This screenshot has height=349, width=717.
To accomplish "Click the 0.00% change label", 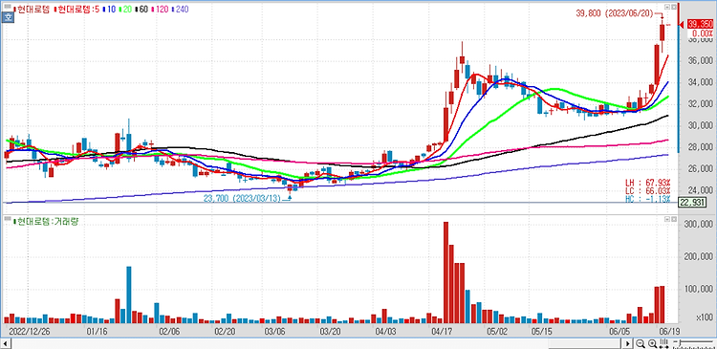I will pyautogui.click(x=703, y=33).
